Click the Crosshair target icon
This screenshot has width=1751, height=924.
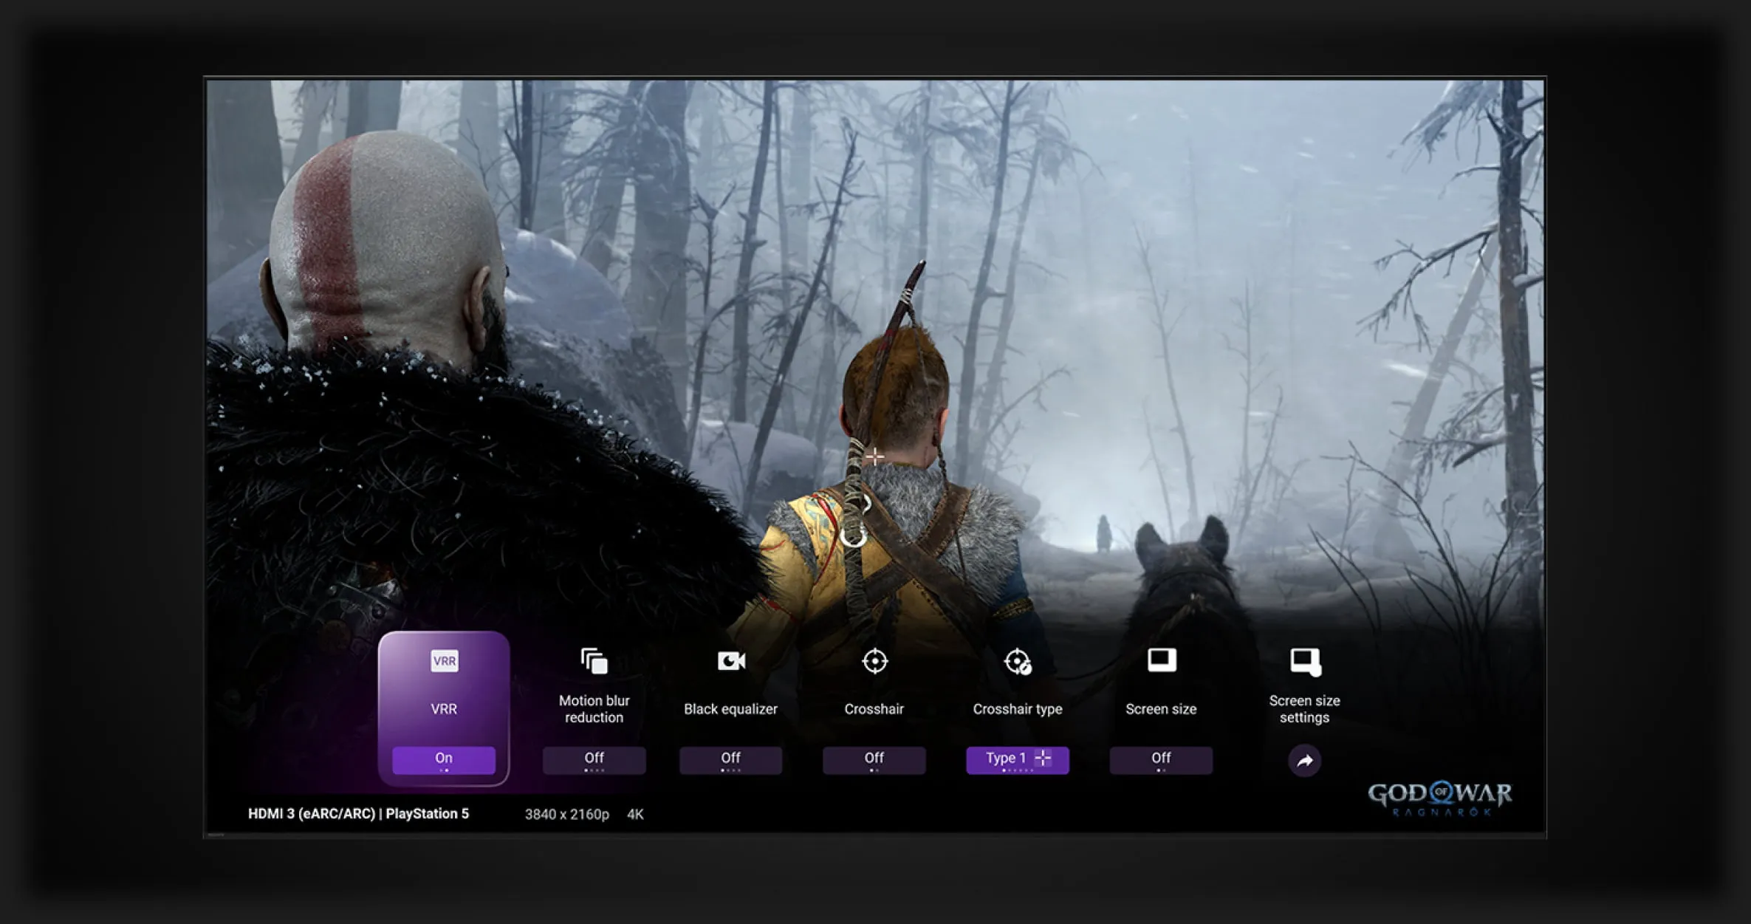click(x=874, y=660)
